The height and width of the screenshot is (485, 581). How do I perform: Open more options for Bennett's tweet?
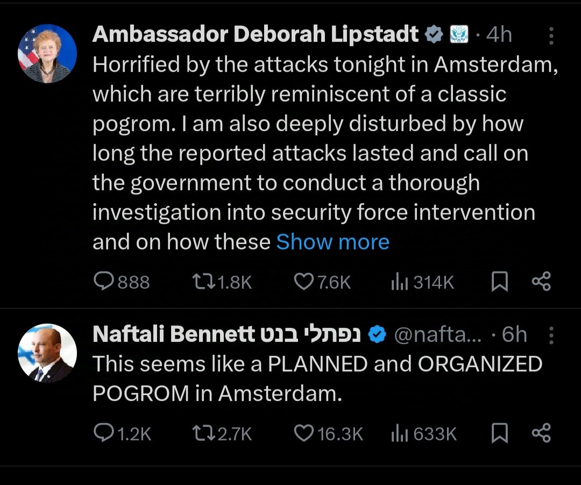(x=551, y=336)
